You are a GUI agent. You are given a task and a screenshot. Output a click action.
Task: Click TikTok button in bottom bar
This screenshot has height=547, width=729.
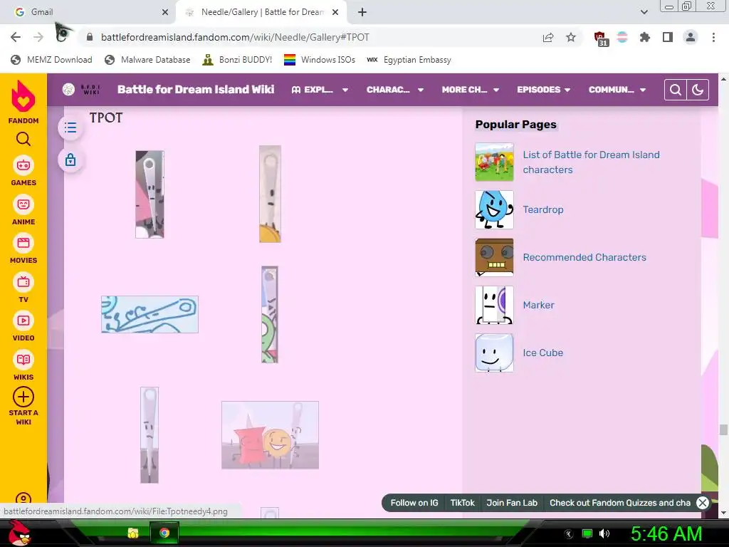point(462,503)
